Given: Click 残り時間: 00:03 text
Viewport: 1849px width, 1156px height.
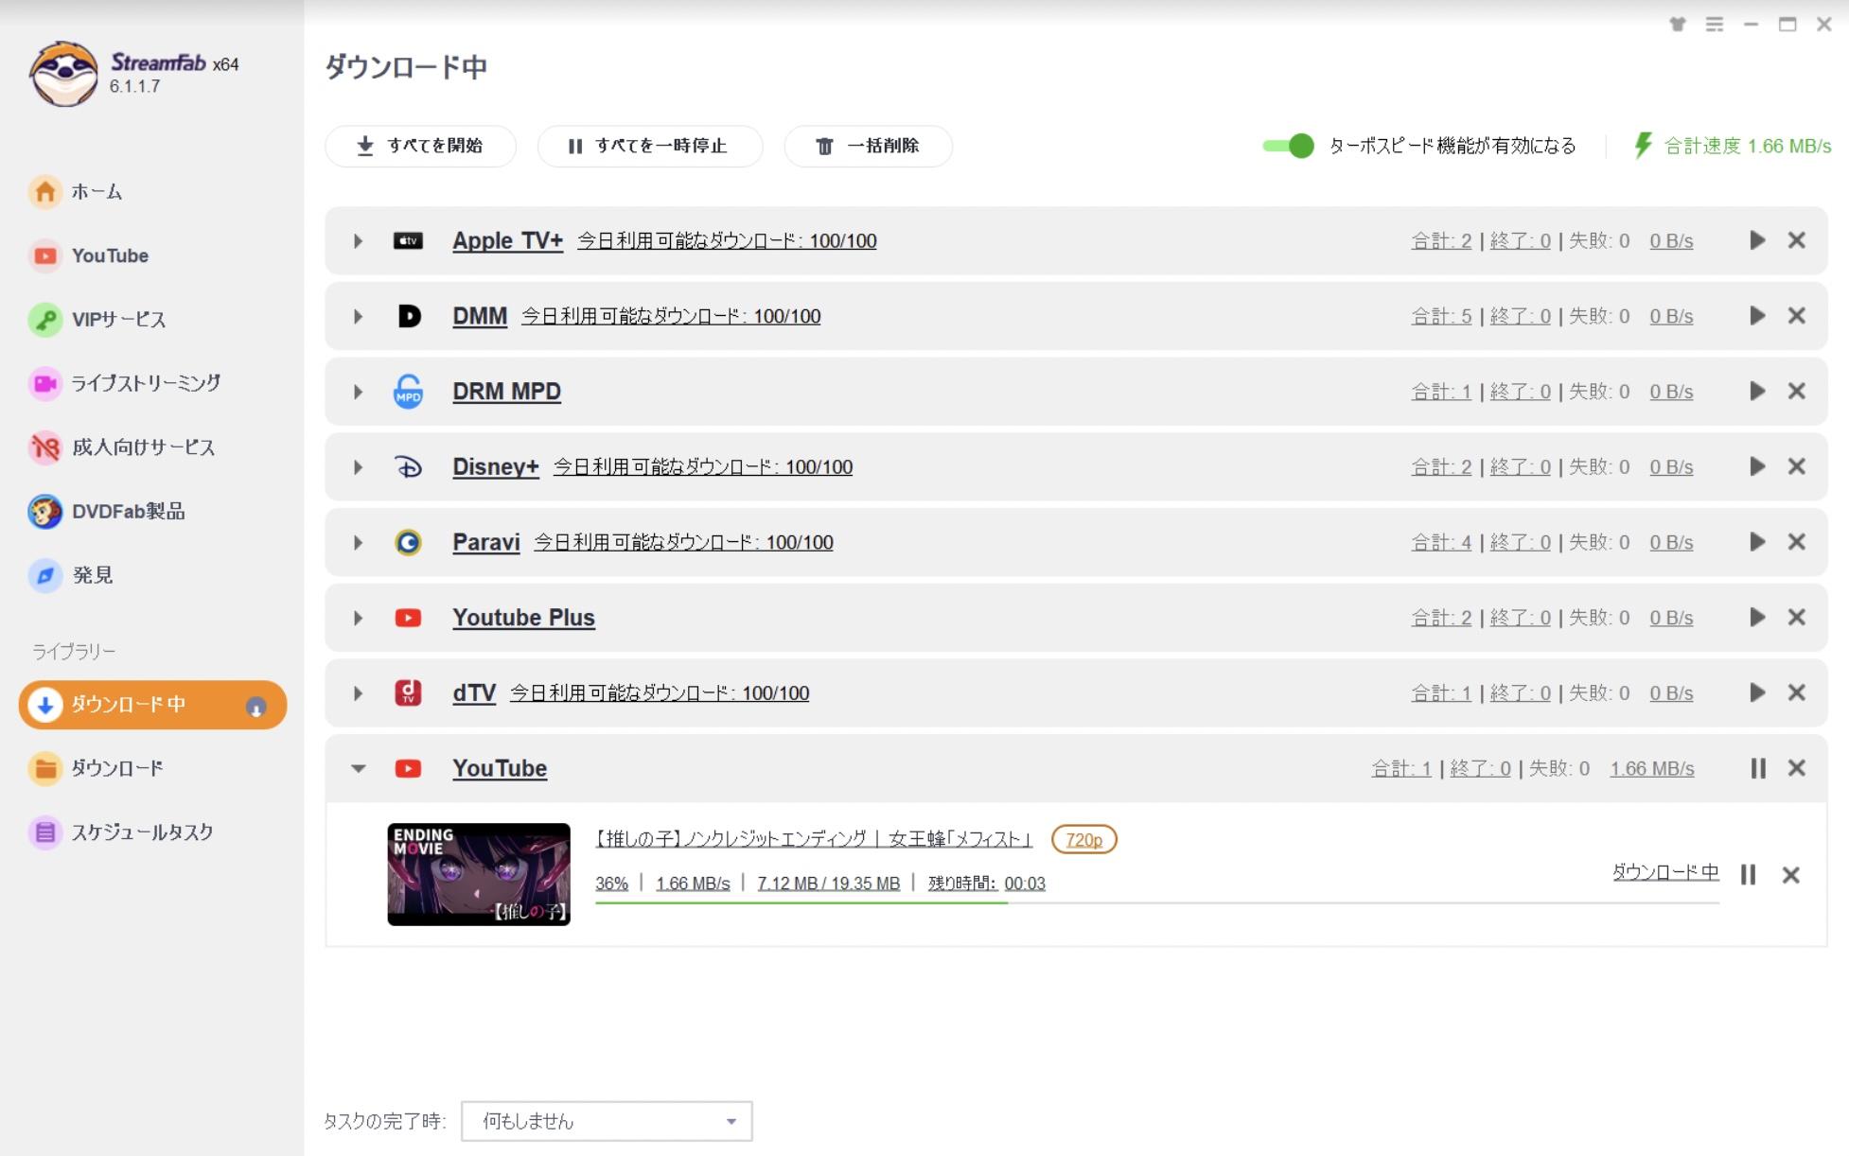Looking at the screenshot, I should click(986, 884).
